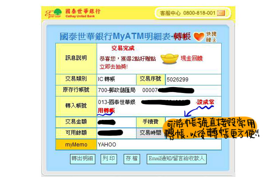Click the 交易金額 label cell

pyautogui.click(x=76, y=122)
